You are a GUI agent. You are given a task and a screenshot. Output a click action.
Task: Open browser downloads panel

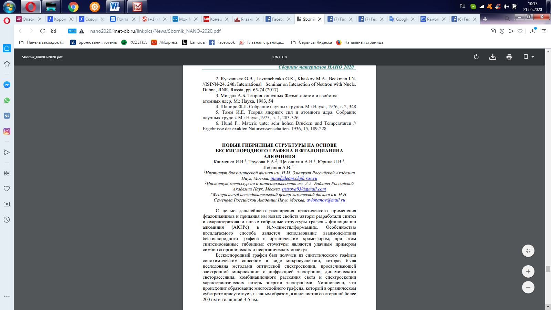[x=533, y=31]
